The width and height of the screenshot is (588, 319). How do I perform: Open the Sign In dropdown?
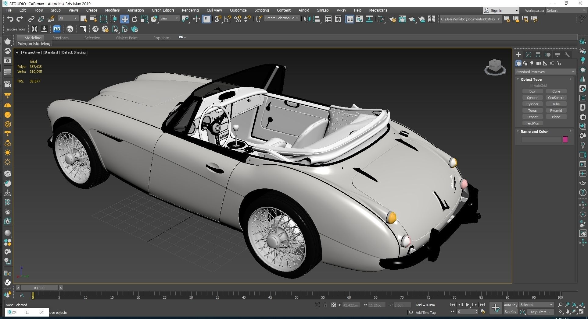tap(501, 10)
